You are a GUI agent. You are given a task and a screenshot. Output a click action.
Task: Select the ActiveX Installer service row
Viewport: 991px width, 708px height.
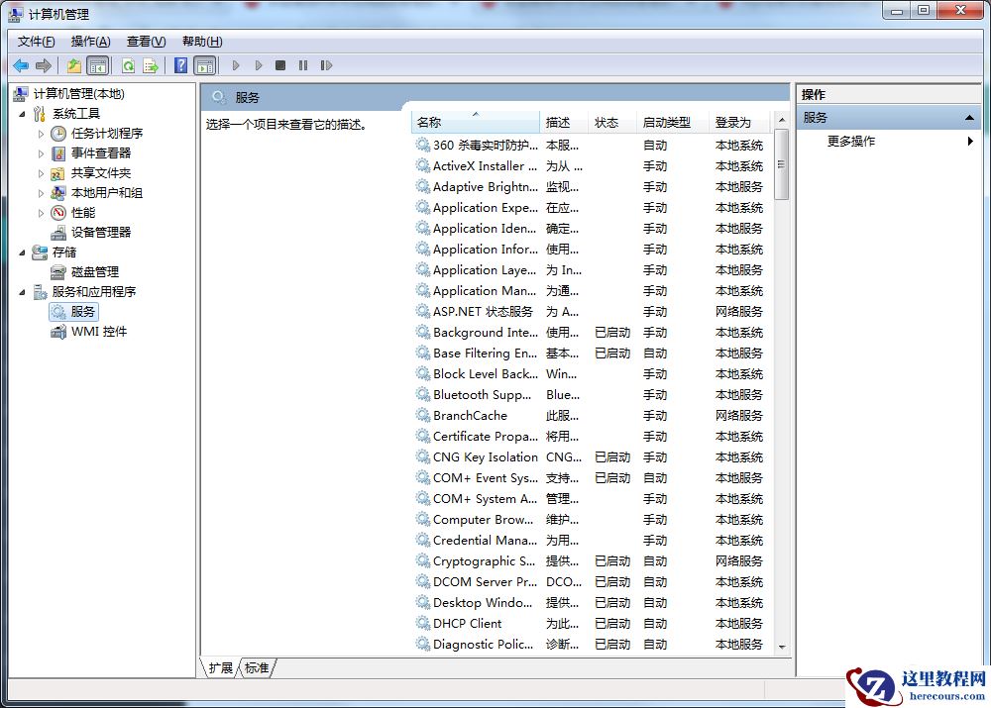point(591,166)
